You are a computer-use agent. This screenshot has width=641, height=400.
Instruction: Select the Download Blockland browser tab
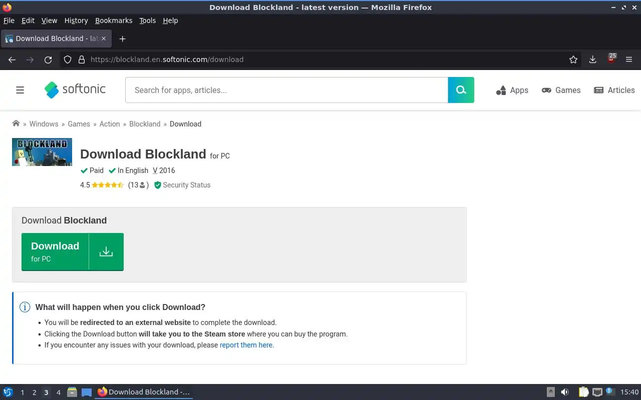[x=56, y=38]
